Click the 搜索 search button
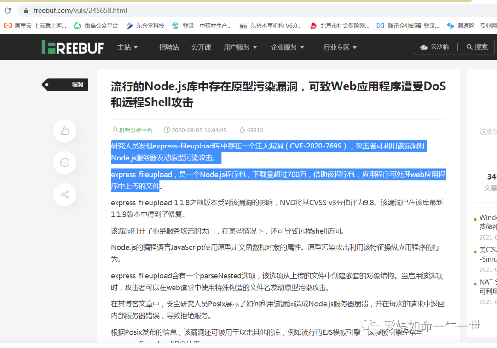Image resolution: width=497 pixels, height=348 pixels. coord(477,47)
